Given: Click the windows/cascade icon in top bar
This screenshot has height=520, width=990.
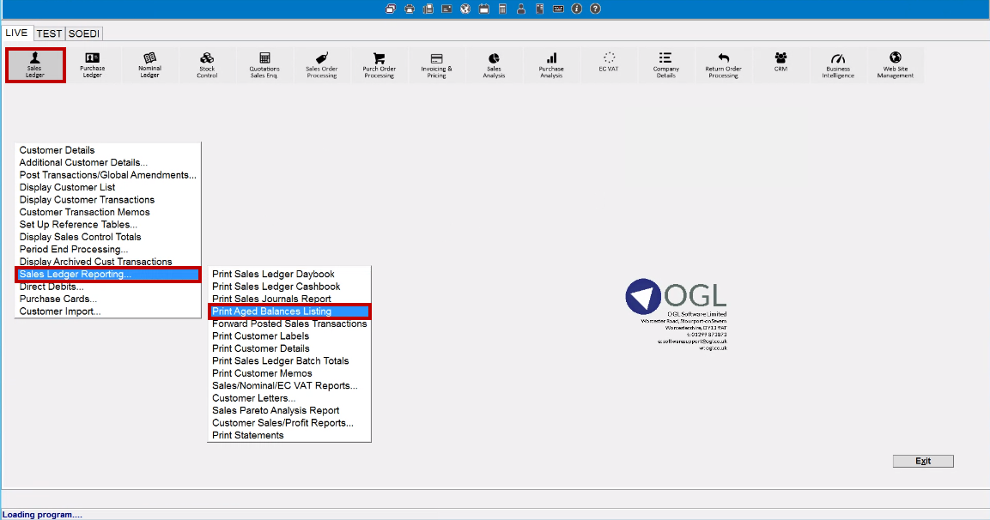Looking at the screenshot, I should tap(391, 9).
